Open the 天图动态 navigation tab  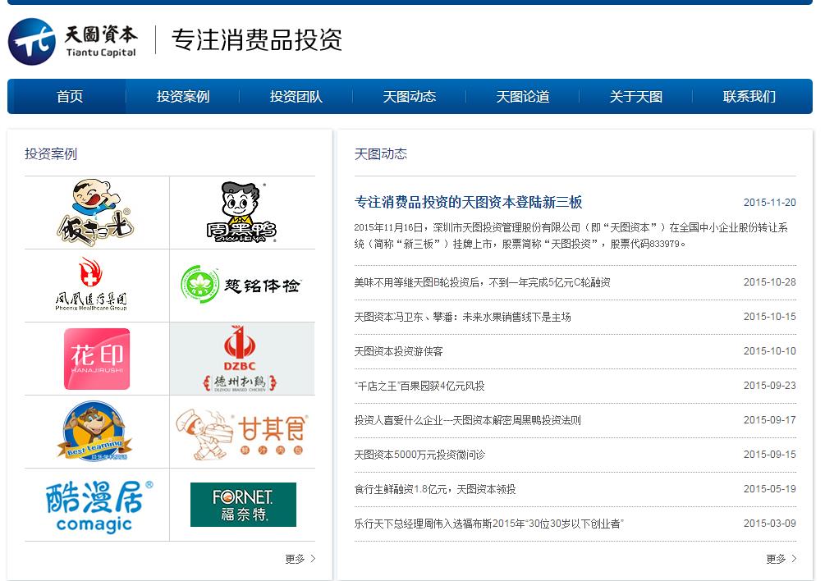(410, 97)
